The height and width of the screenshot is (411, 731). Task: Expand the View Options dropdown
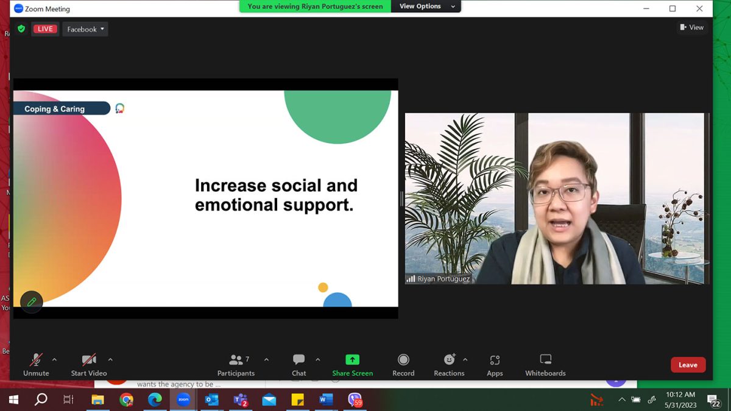[x=428, y=6]
